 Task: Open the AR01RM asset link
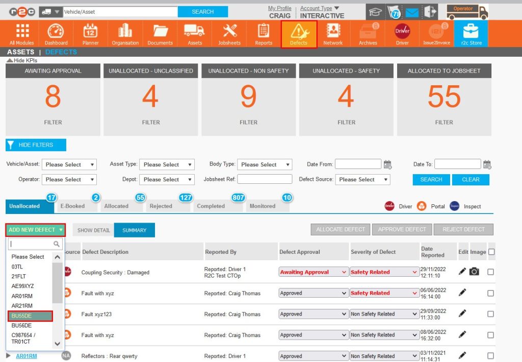point(27,356)
